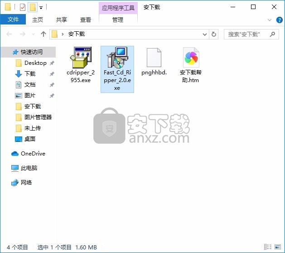Click the pin icon beside 下载
Viewport: 285px width, 253px height.
pyautogui.click(x=52, y=74)
